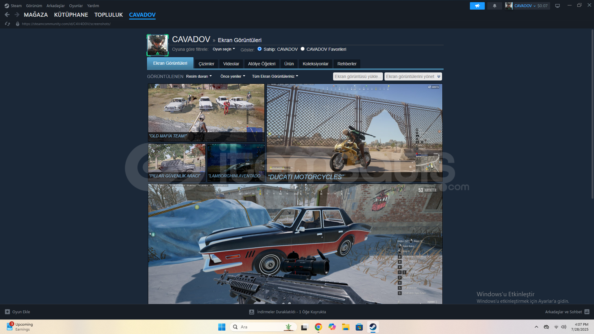This screenshot has width=594, height=334.
Task: Open the LAMBORGHINI AVENTADO screenshot
Action: pos(236,163)
